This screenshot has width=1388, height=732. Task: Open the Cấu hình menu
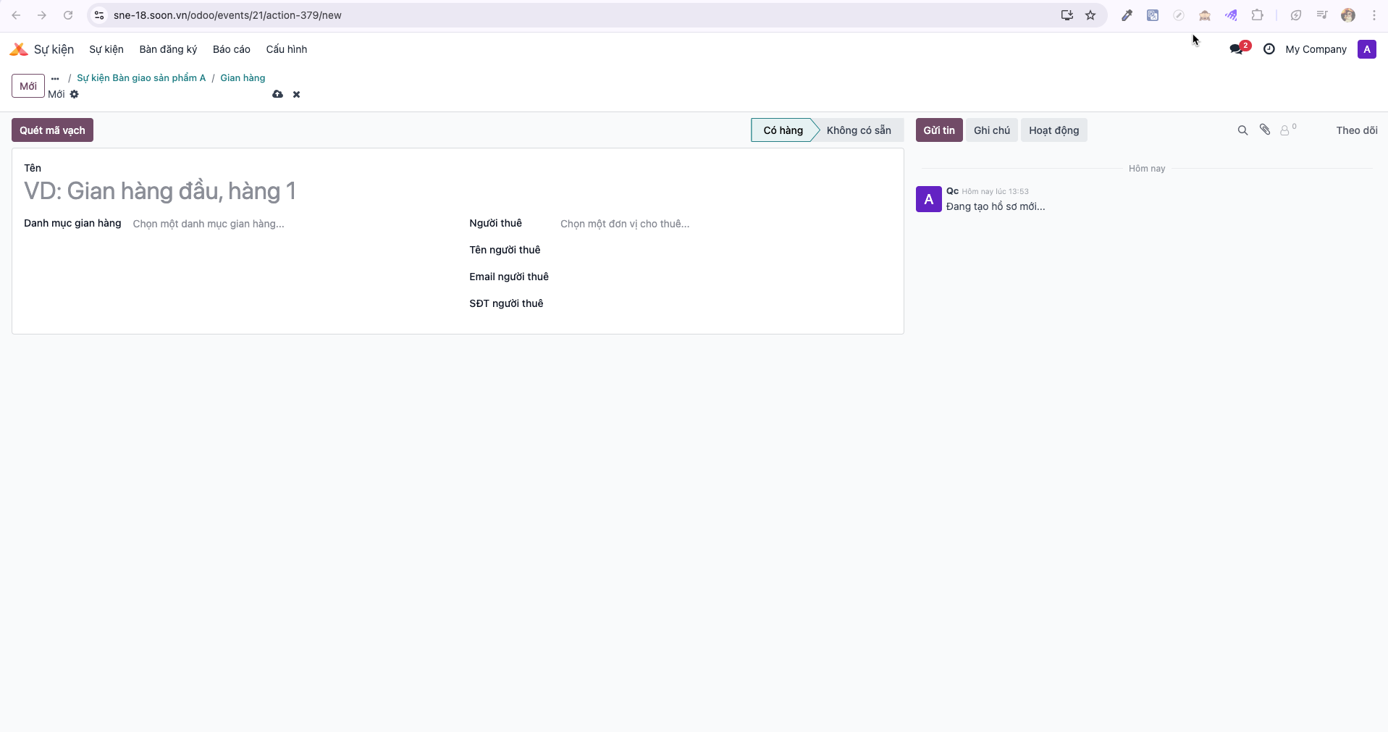[286, 49]
